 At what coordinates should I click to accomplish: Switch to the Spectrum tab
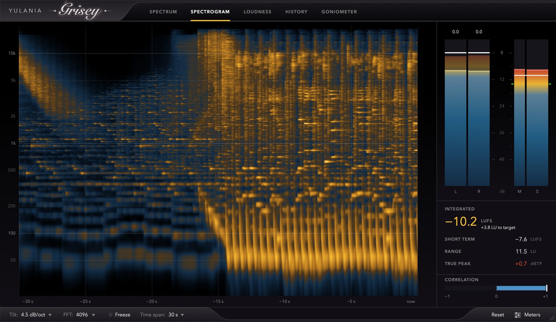coord(163,12)
